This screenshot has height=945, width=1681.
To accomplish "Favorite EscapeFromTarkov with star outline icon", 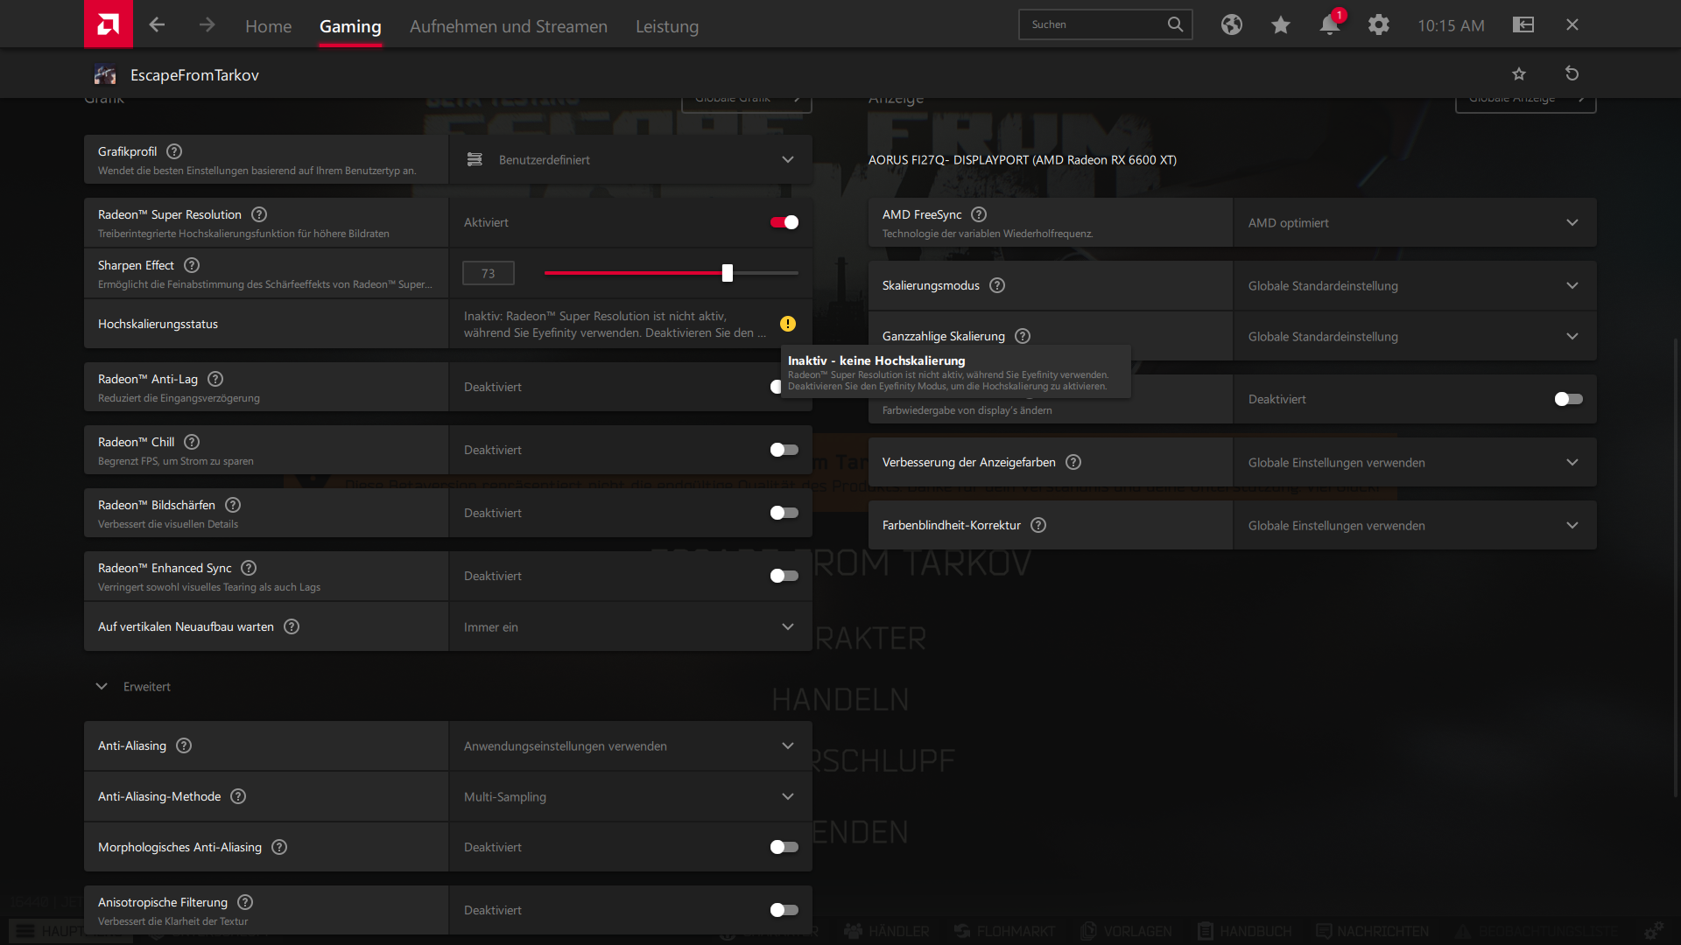I will pyautogui.click(x=1519, y=73).
